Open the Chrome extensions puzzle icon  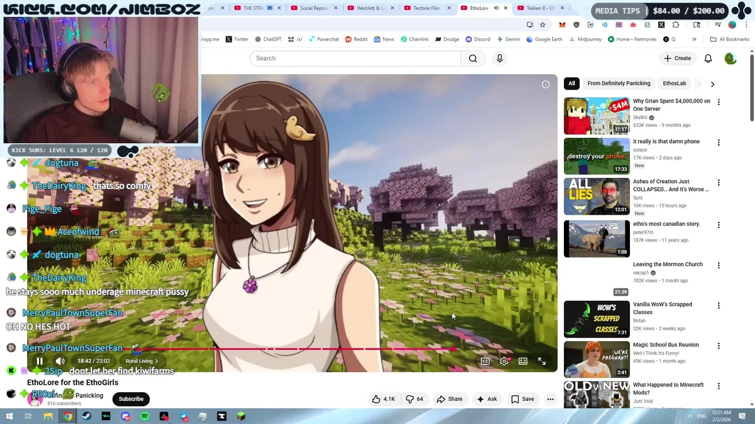pyautogui.click(x=675, y=25)
